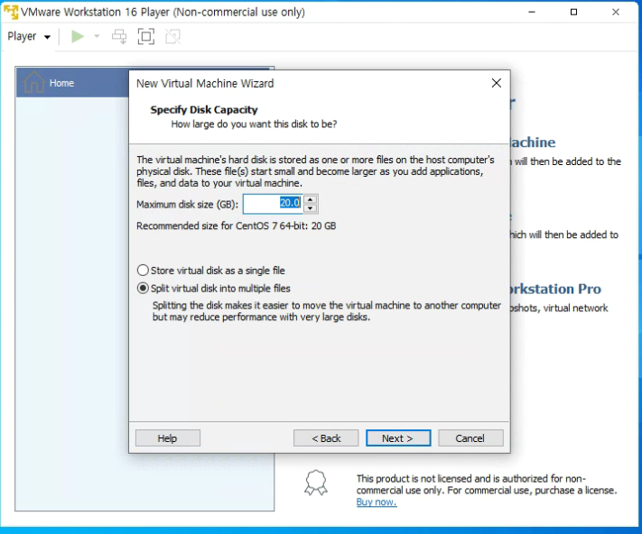Image resolution: width=642 pixels, height=534 pixels.
Task: Go back with the Back button
Action: (326, 437)
